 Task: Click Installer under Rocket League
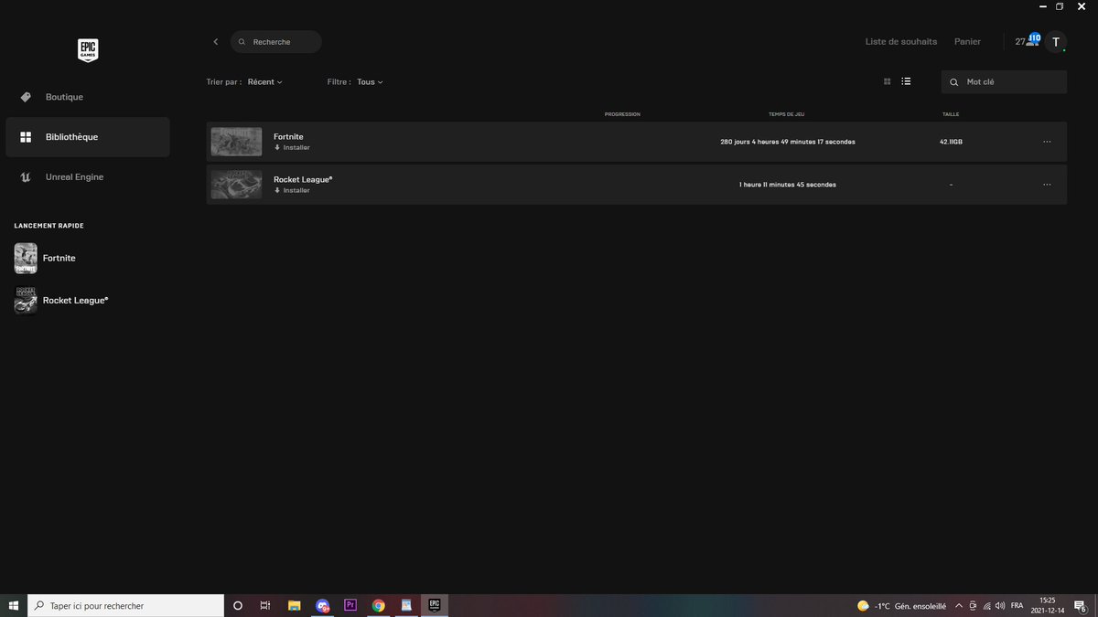[x=292, y=190]
